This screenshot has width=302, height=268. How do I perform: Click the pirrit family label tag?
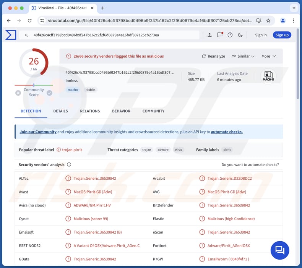click(227, 150)
